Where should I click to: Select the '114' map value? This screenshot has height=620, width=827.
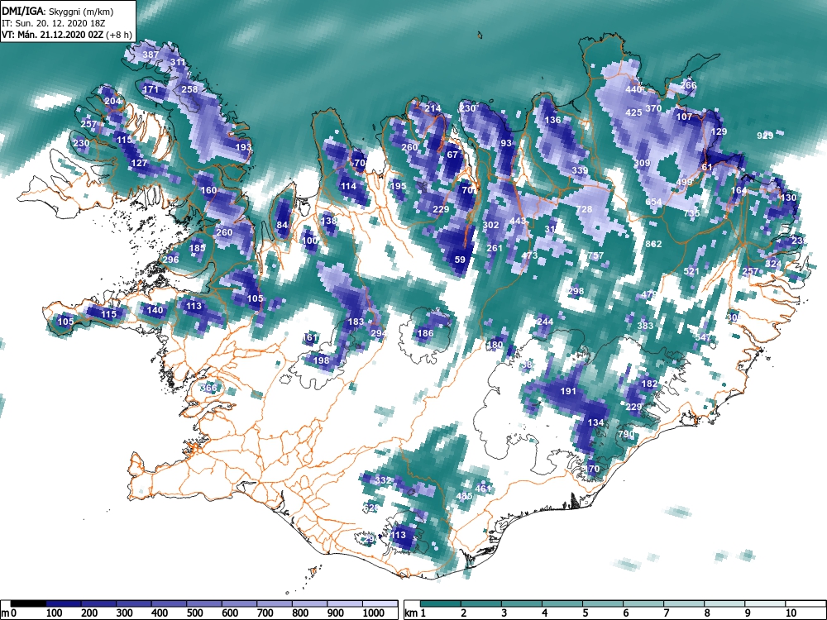[348, 186]
